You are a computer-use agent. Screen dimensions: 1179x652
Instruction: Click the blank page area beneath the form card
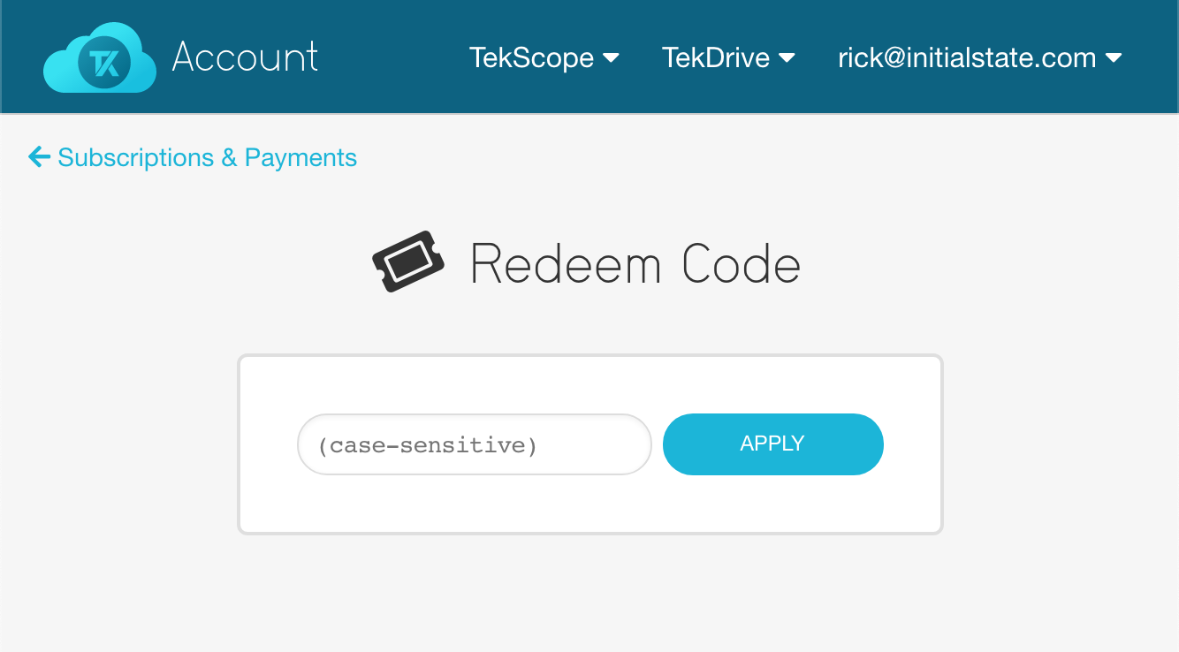click(x=589, y=592)
